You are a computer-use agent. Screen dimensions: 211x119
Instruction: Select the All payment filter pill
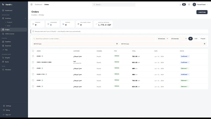[x=190, y=39]
